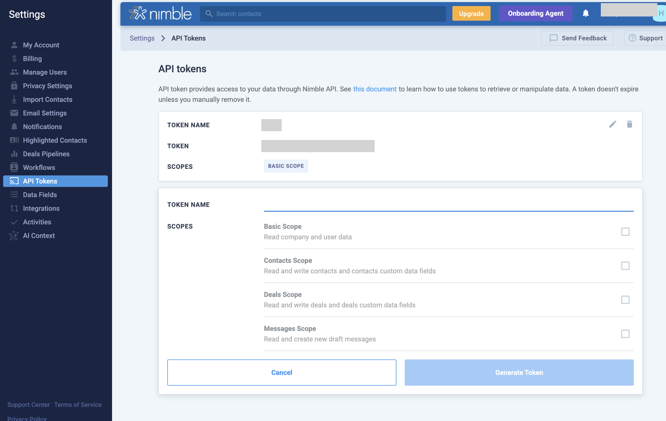Screen dimensions: 666x421
Task: Click the Send Feedback button
Action: coord(577,38)
